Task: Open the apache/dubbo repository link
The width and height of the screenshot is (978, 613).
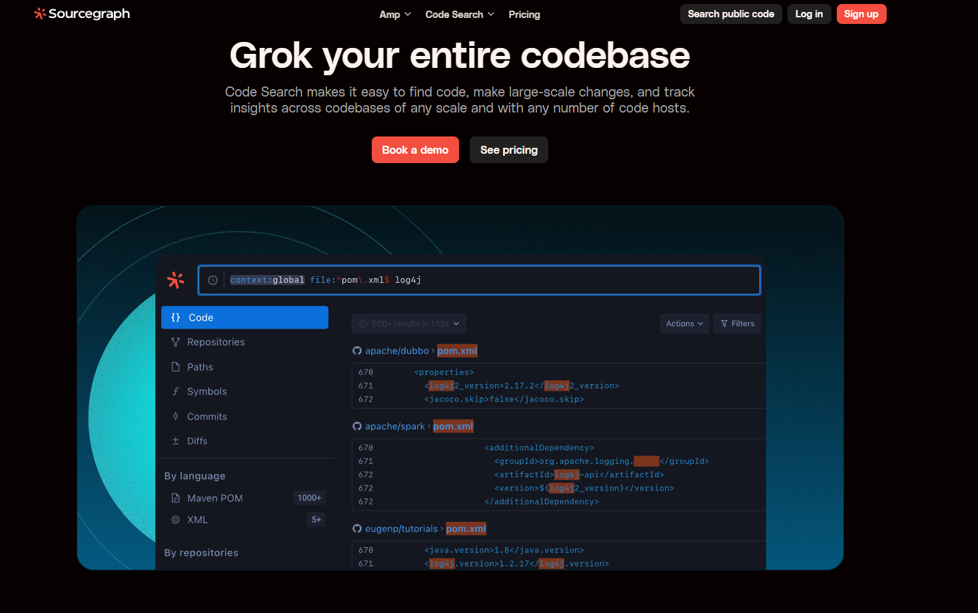Action: coord(397,351)
